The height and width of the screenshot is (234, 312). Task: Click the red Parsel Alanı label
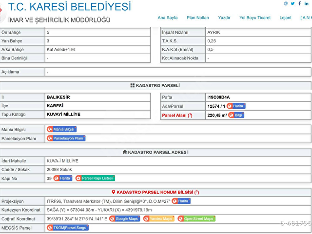pyautogui.click(x=177, y=116)
